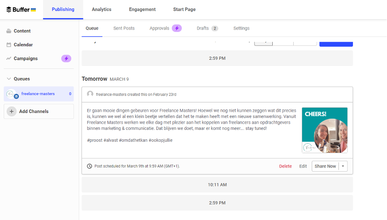Click the 'Post scheduled for March 9th' text
Screen dimensions: 387x220
(x=137, y=166)
